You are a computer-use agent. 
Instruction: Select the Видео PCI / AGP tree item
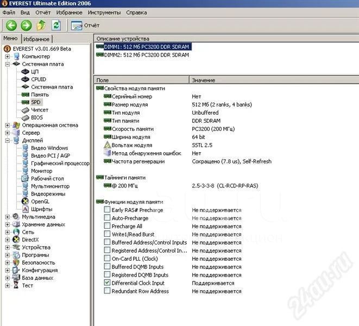[x=51, y=155]
